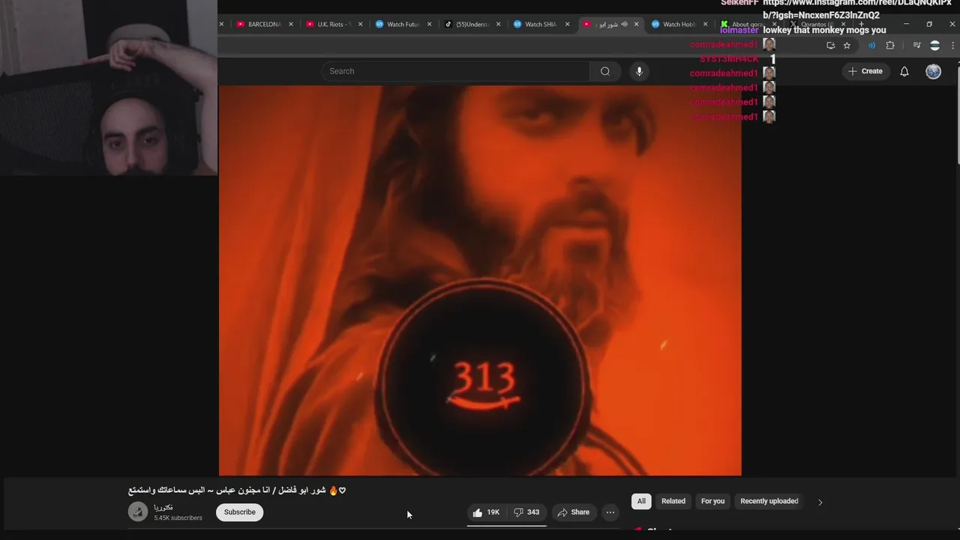Image resolution: width=960 pixels, height=540 pixels.
Task: Open more actions three-dot menu
Action: click(x=610, y=512)
